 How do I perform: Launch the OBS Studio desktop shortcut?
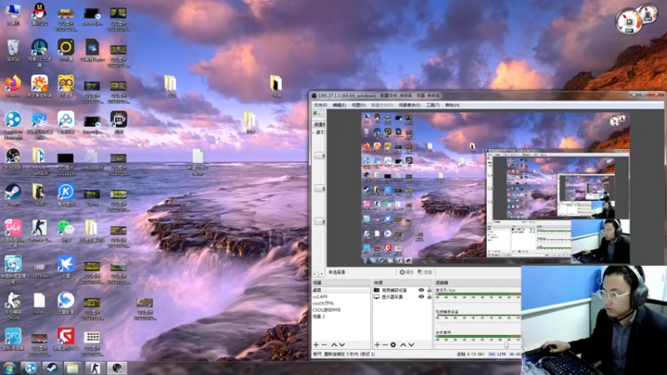pos(13,158)
